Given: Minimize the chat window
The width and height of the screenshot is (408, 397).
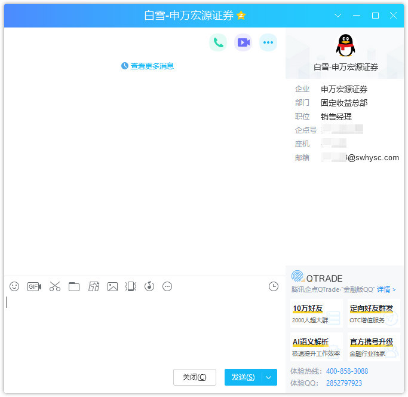Looking at the screenshot, I should click(x=357, y=16).
